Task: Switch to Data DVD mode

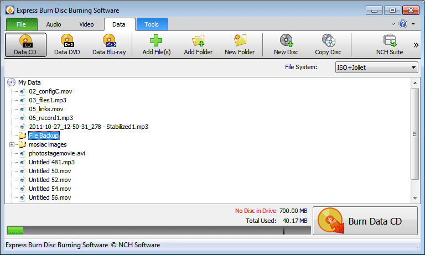Action: coord(68,45)
